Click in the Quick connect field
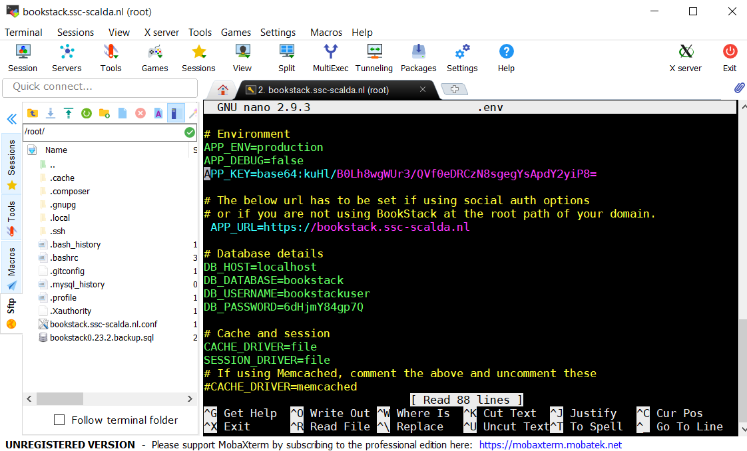Viewport: 747px width, 451px height. 100,88
